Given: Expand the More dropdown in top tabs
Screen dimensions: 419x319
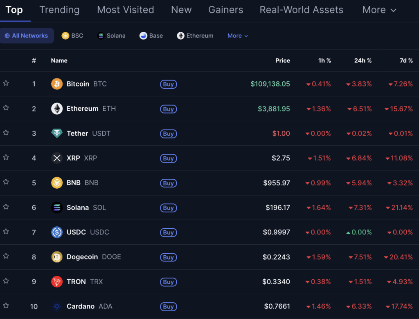Looking at the screenshot, I should click(x=379, y=10).
